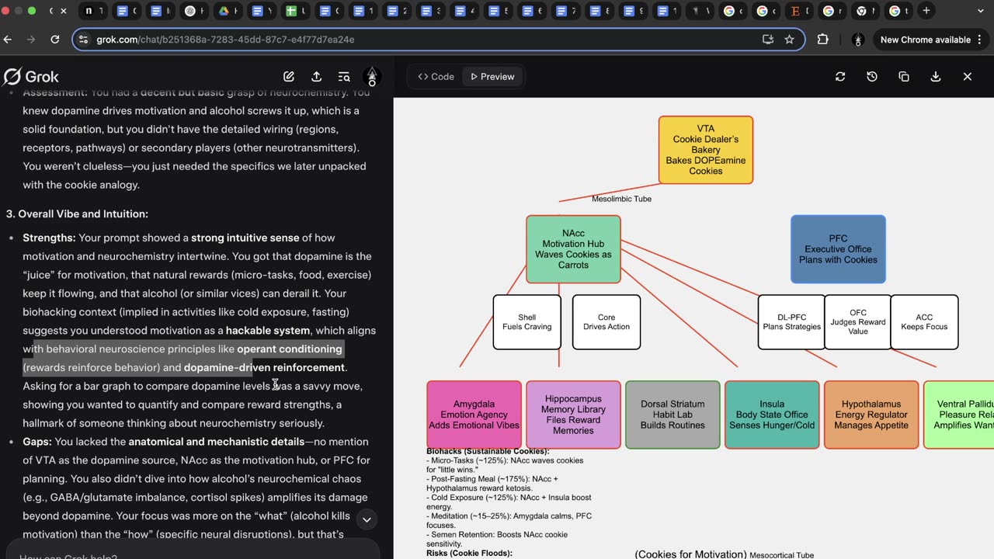Switch to the Google Drive browser tab

click(x=228, y=11)
